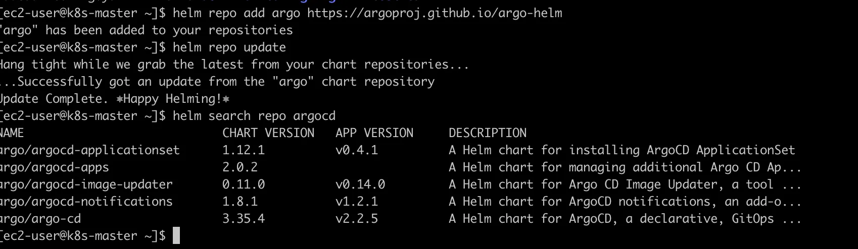Click description 'installing ArgoCD ApplicationSet'
The height and width of the screenshot is (249, 858).
pyautogui.click(x=682, y=150)
